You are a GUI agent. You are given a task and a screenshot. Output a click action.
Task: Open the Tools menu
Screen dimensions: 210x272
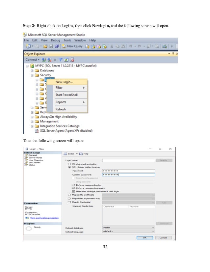[67, 40]
